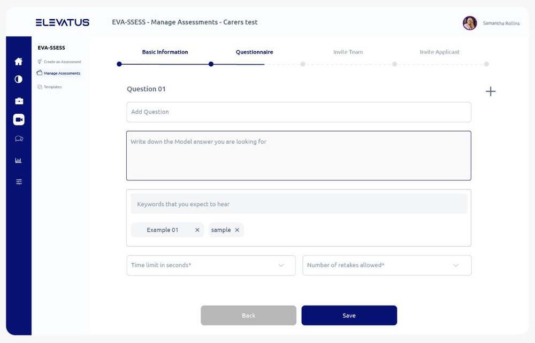The height and width of the screenshot is (343, 535).
Task: Remove the 'Example 01' keyword tag
Action: coord(197,230)
